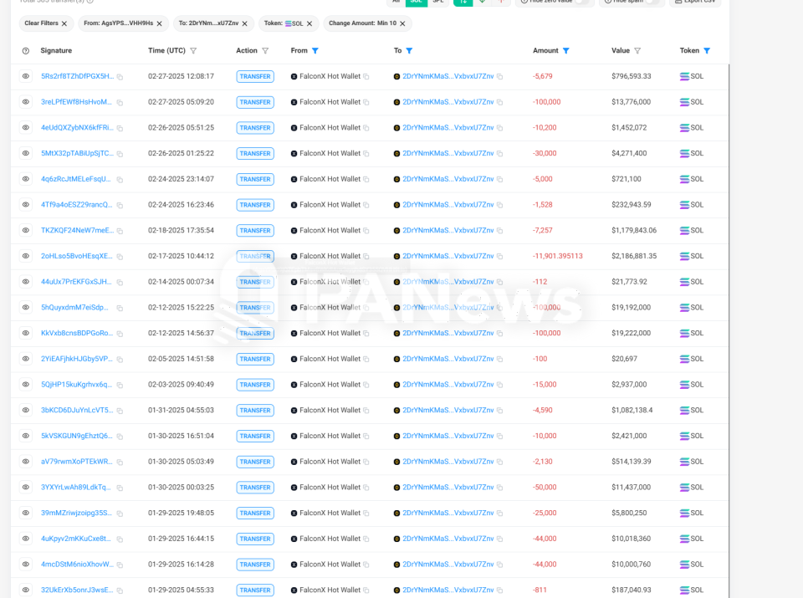803x598 pixels.
Task: Toggle eye icon for 5MtX32pTABiUpSjTC row
Action: (x=26, y=153)
